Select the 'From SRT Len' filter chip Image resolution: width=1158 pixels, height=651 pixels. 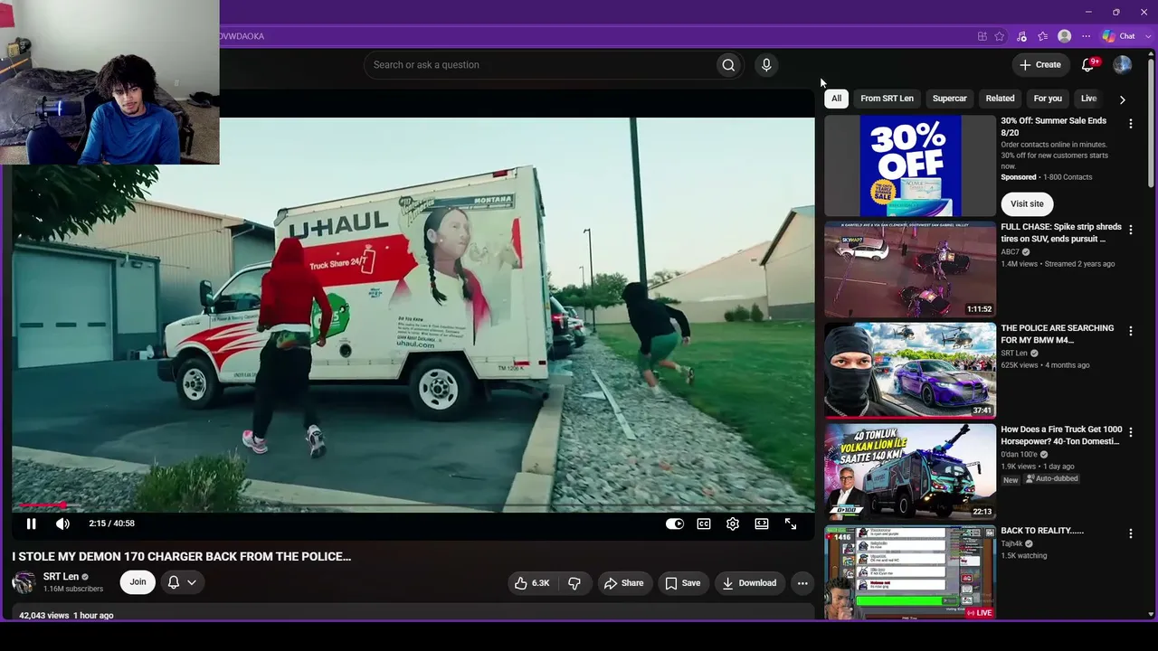point(887,99)
